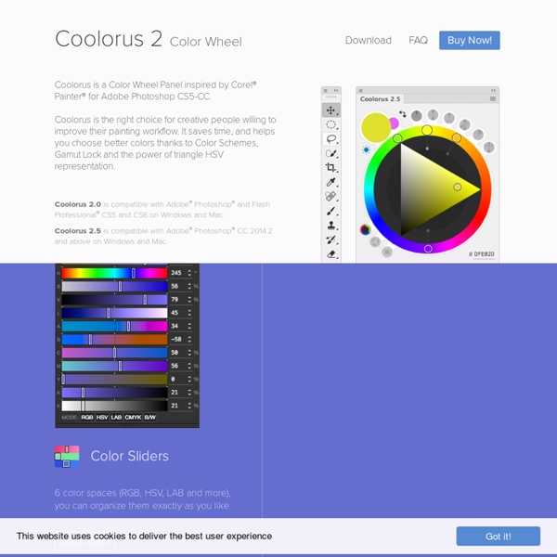557x557 pixels.
Task: Close the Photoshop tools panel
Action: pos(326,91)
